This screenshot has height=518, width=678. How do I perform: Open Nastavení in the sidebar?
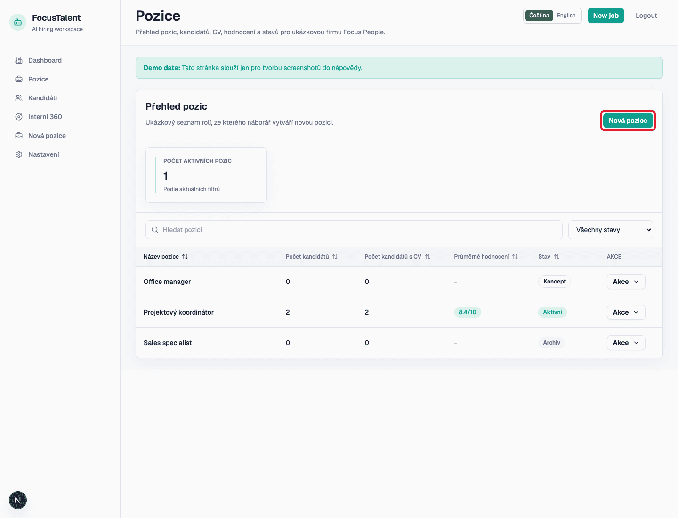tap(60, 154)
